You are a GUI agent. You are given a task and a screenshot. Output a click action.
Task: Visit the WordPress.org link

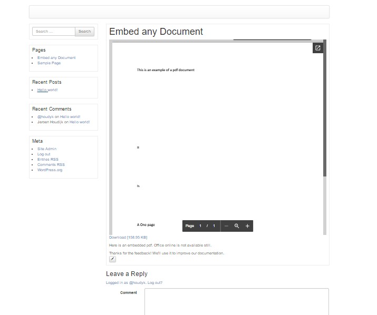pos(50,170)
